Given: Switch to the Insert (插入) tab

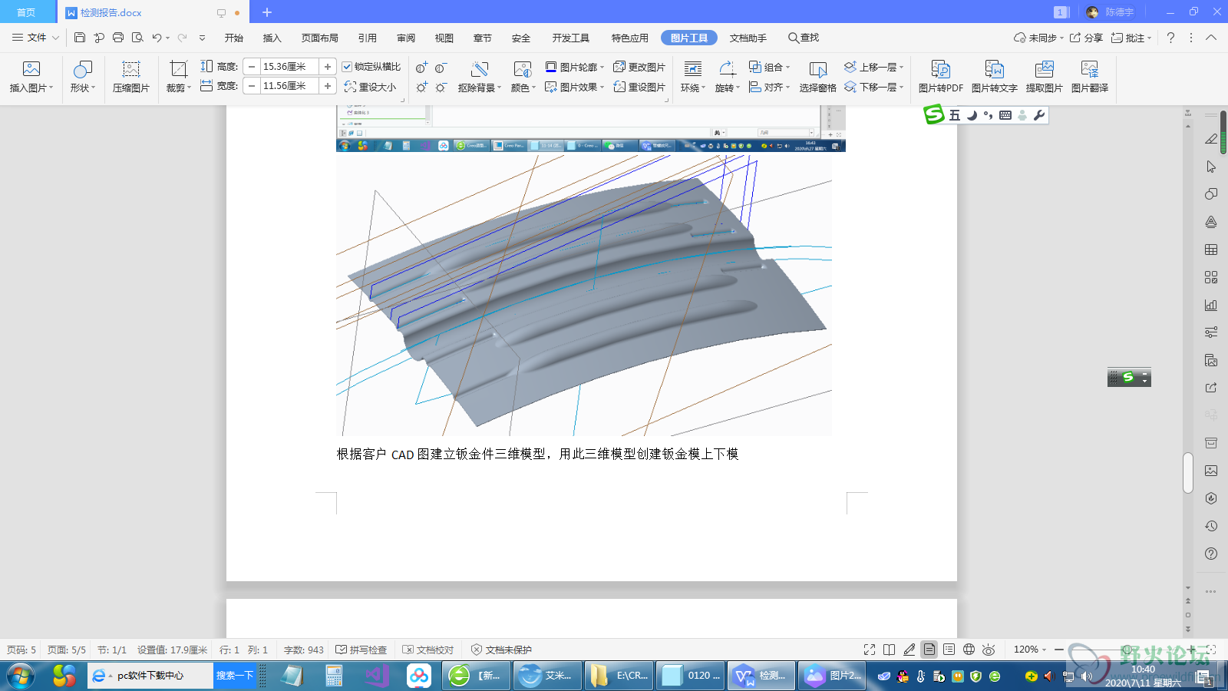Looking at the screenshot, I should tap(272, 38).
